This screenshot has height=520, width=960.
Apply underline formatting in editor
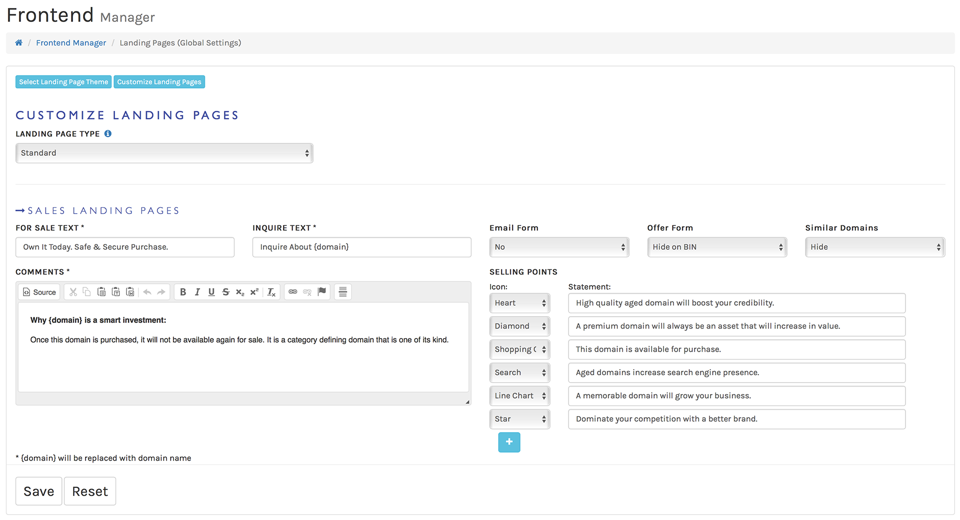click(x=211, y=292)
